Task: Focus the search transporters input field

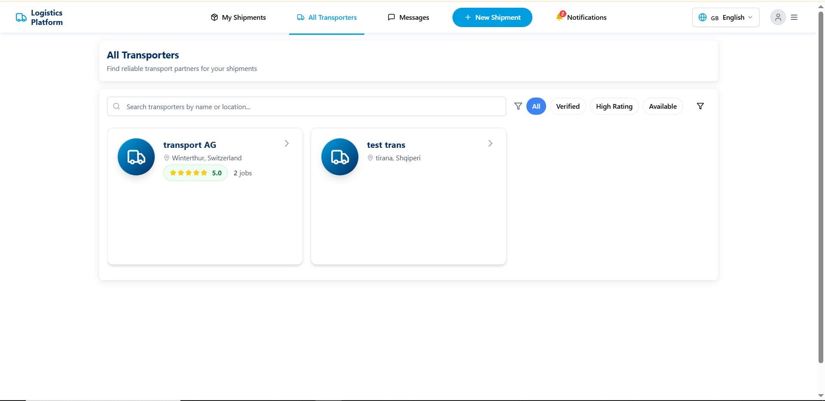Action: click(306, 106)
